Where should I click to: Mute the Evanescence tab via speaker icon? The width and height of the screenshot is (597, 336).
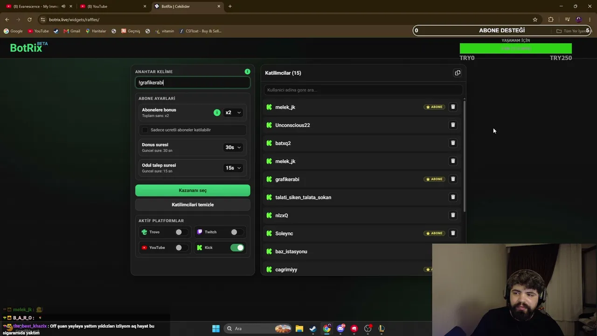coord(63,7)
